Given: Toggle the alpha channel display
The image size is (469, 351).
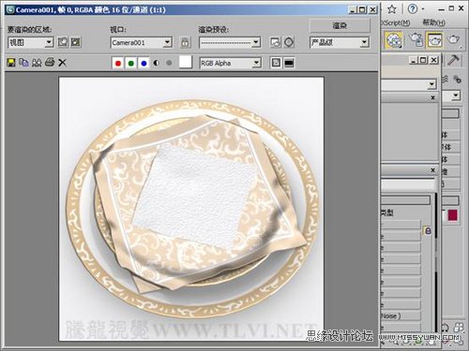Looking at the screenshot, I should 156,63.
